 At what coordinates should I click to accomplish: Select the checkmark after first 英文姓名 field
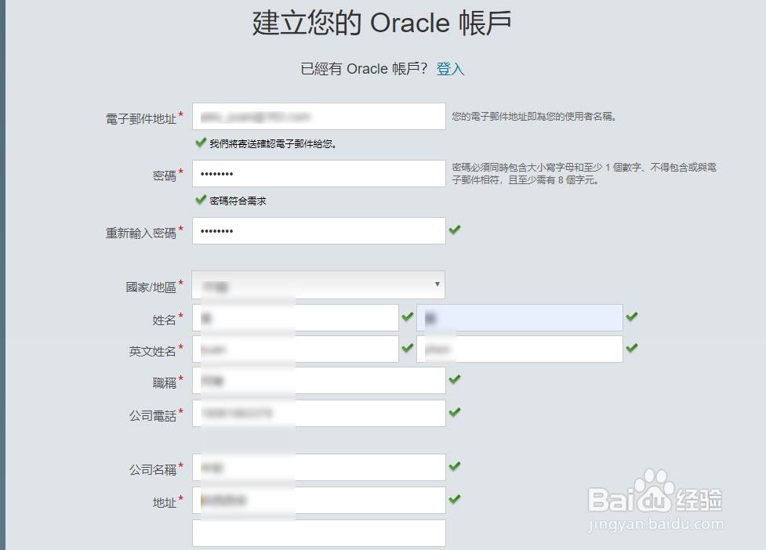click(x=408, y=348)
